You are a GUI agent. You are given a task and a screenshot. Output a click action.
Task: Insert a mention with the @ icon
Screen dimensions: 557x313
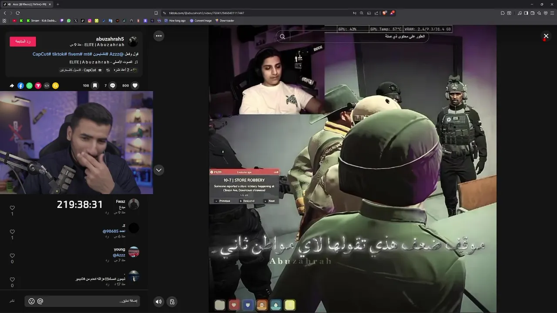pyautogui.click(x=40, y=301)
